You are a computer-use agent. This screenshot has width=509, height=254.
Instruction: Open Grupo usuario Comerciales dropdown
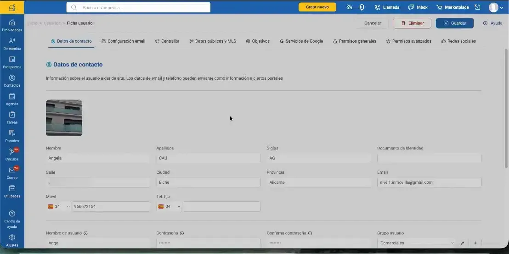pos(417,243)
